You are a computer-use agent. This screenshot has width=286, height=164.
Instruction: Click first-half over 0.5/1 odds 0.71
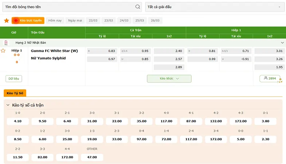tap(236, 51)
